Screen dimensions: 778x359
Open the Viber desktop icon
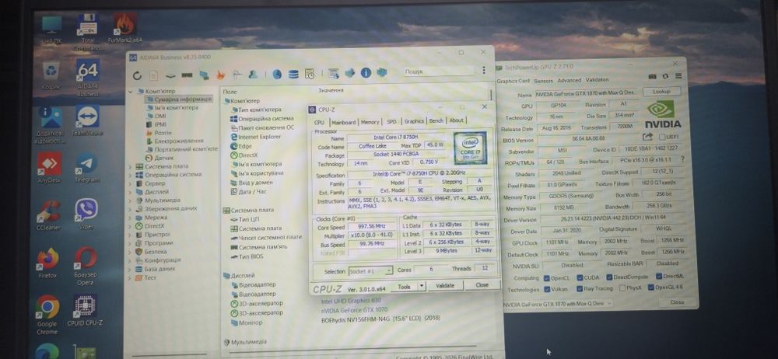click(86, 214)
